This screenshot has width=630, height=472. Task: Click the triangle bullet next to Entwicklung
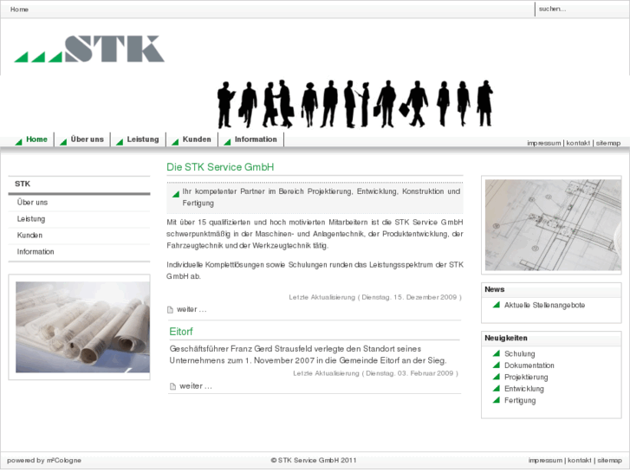click(x=497, y=389)
